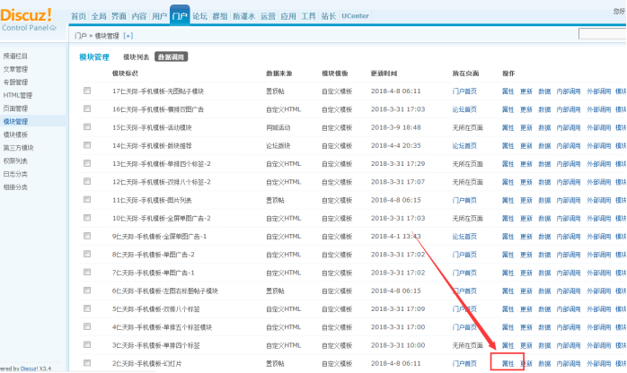Screen dimensions: 627x373
Task: Toggle checkbox for module 9 row
Action: point(87,236)
